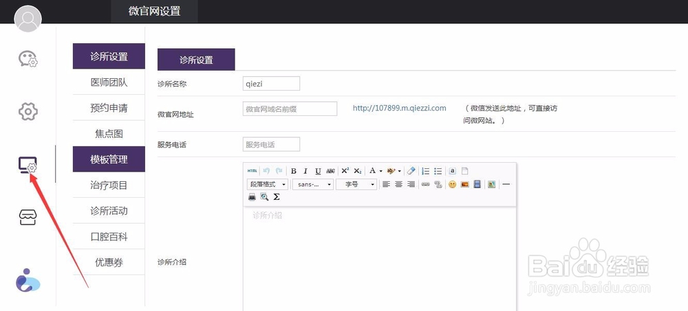Viewport: 688px width, 311px height.
Task: Open the 段落格式 paragraph format dropdown
Action: 268,185
